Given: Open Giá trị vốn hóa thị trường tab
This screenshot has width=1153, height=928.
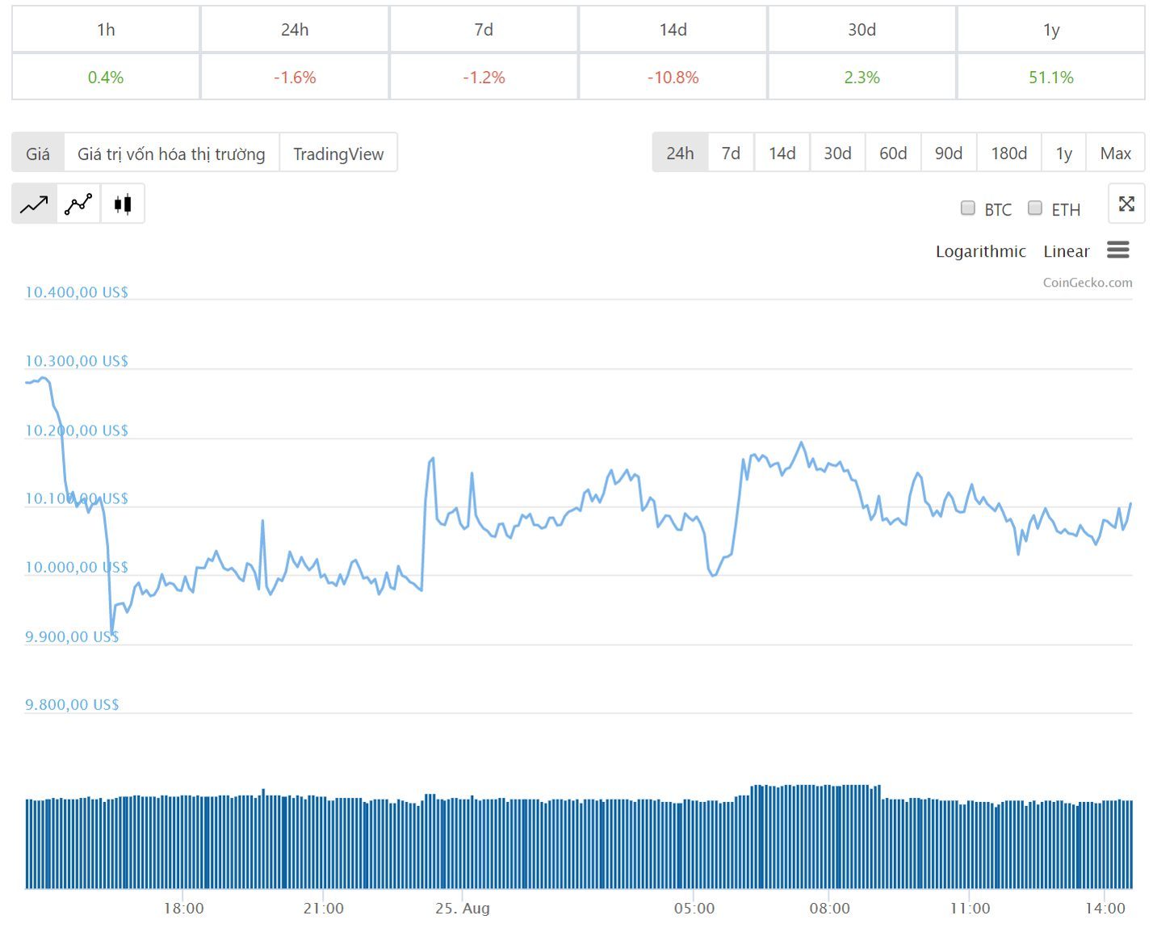Looking at the screenshot, I should coord(171,153).
